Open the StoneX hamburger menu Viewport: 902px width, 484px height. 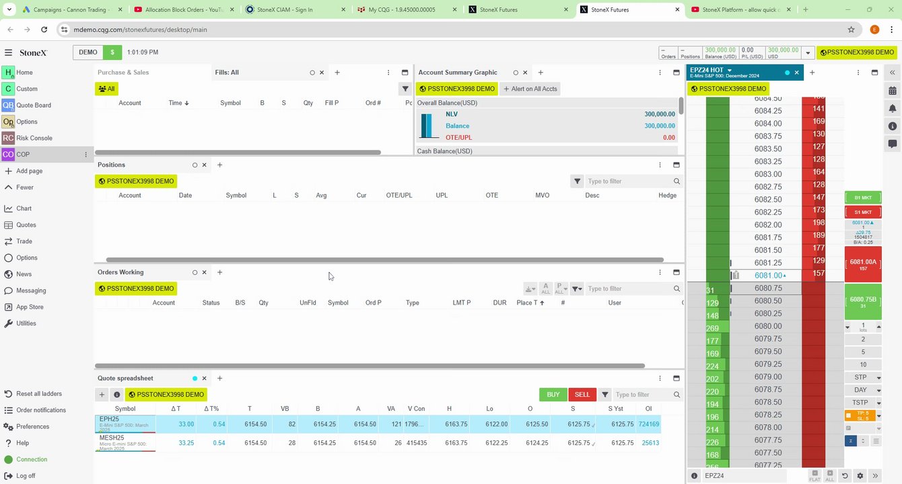tap(8, 52)
